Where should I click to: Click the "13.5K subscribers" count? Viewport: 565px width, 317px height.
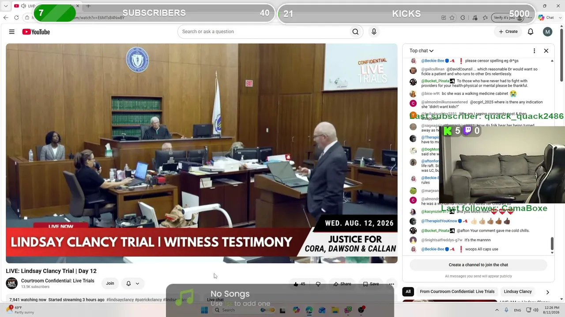(x=35, y=287)
